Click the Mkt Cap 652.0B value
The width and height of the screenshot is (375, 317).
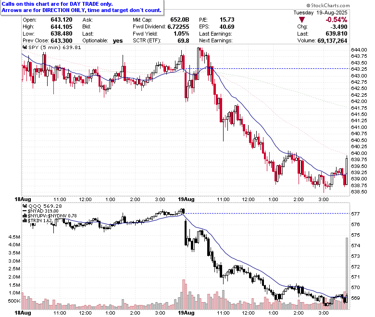(180, 20)
